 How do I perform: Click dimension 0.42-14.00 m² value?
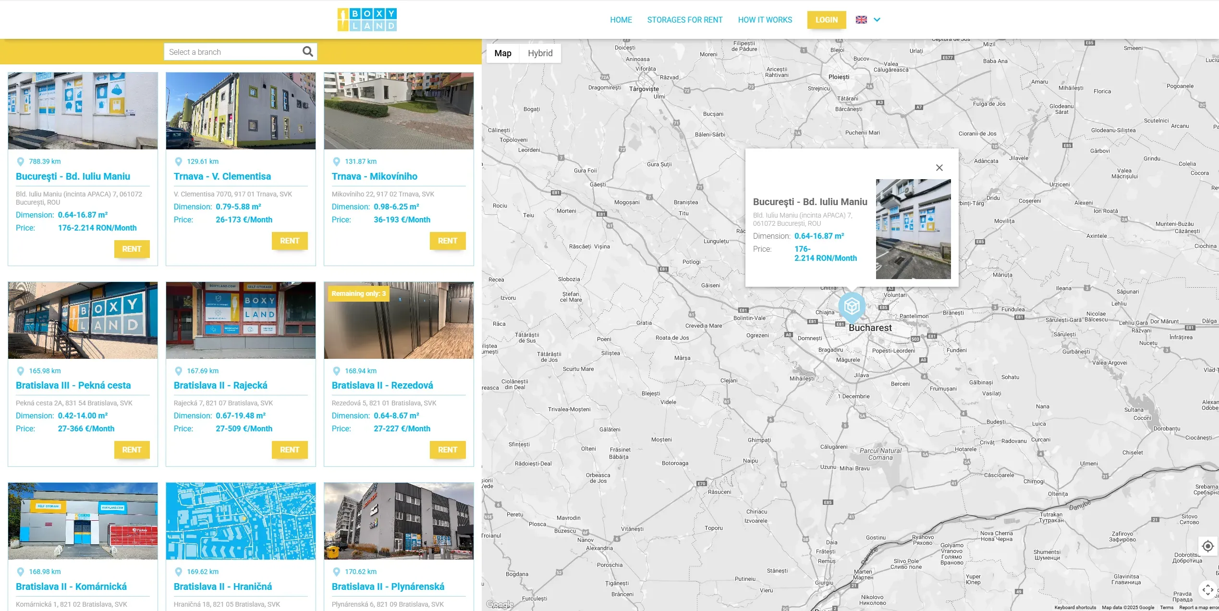pos(83,415)
